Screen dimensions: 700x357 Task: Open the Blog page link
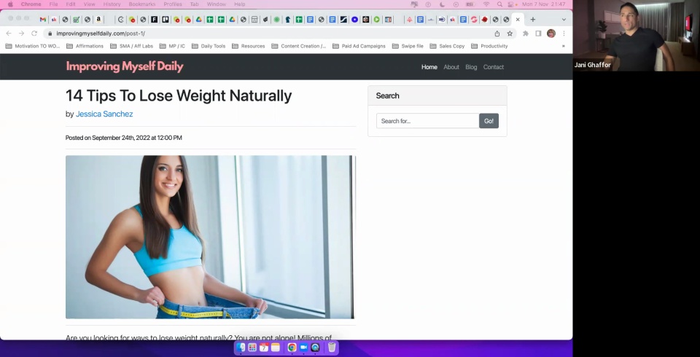click(x=471, y=67)
